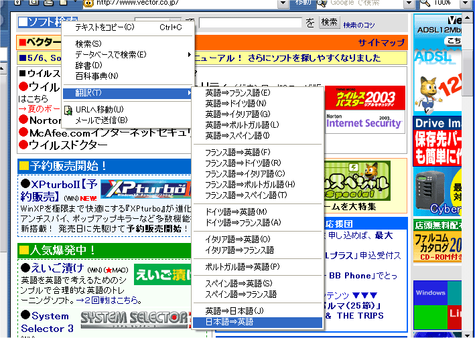Select 英語⇒日本語(J) translation
The height and width of the screenshot is (338, 475).
pos(257,311)
